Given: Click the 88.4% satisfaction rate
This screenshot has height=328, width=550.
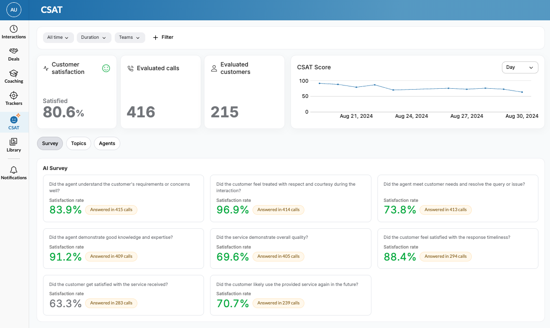Looking at the screenshot, I should pyautogui.click(x=400, y=257).
